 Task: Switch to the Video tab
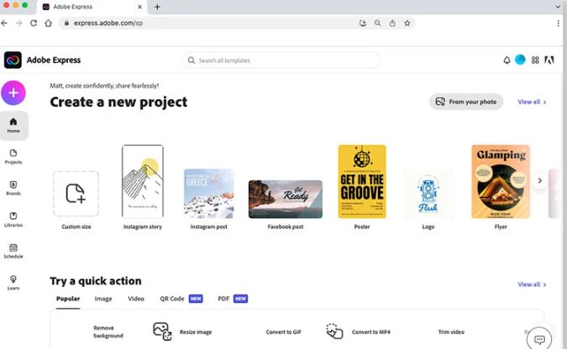pos(136,299)
